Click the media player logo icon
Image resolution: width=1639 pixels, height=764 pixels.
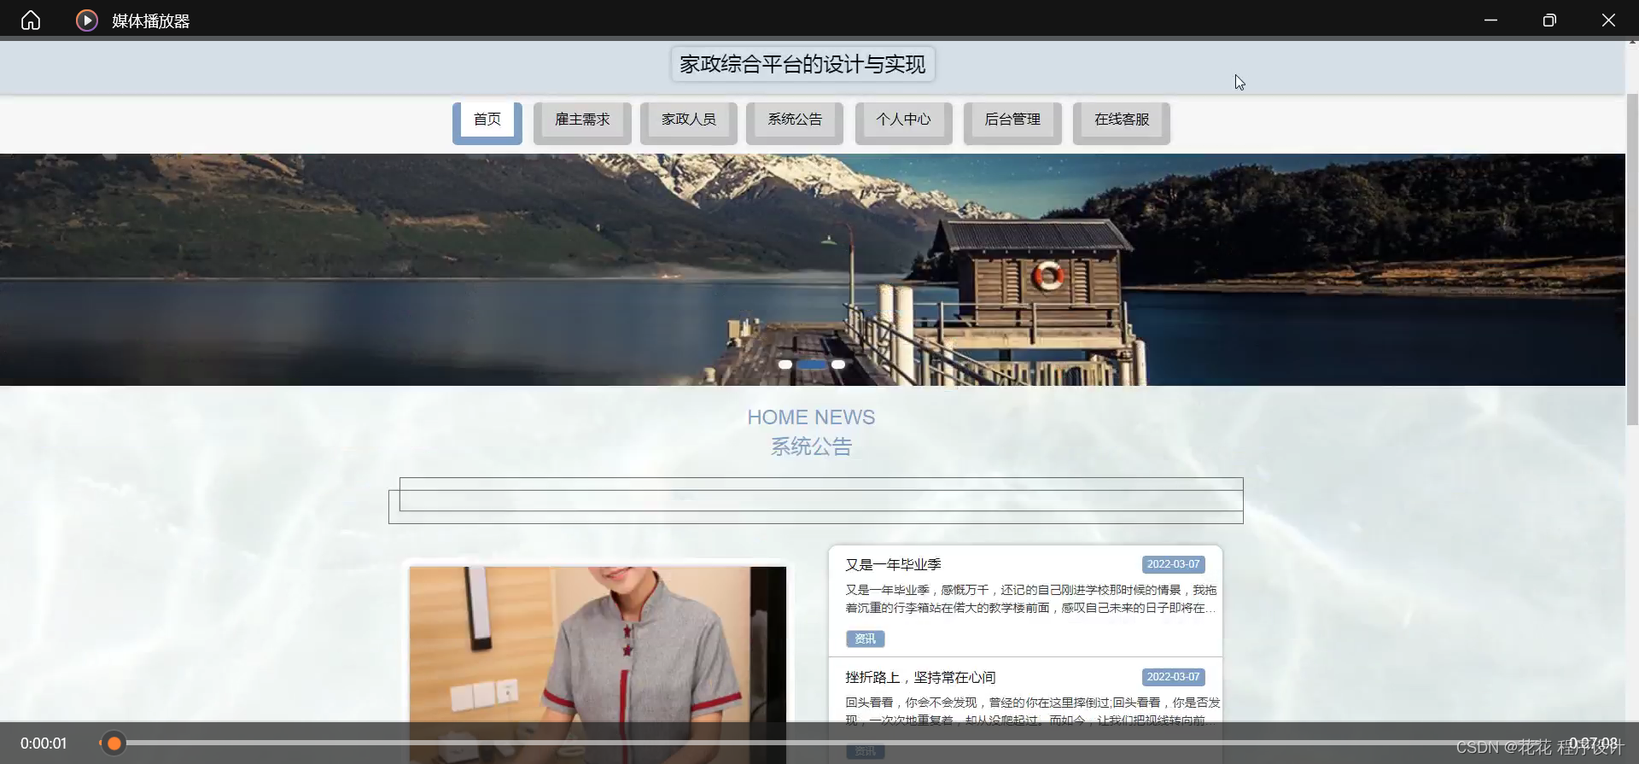86,20
